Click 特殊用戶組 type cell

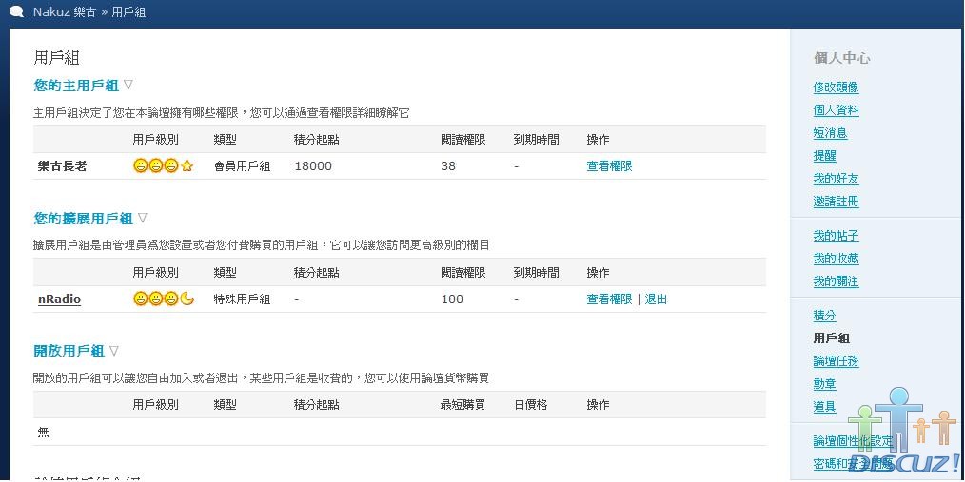242,299
